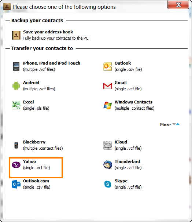Pick the Excel spreadsheet icon
This screenshot has height=222, width=192.
pos(16,105)
